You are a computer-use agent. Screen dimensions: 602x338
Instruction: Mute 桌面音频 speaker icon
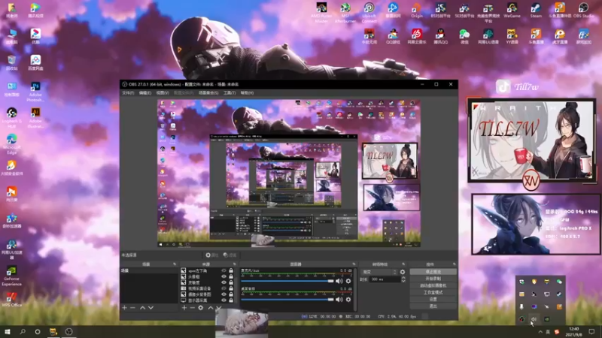coord(339,299)
